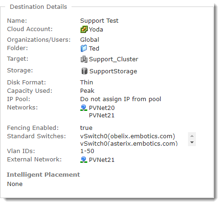Click PVNet21 in External Network row
The width and height of the screenshot is (221, 205).
102,160
